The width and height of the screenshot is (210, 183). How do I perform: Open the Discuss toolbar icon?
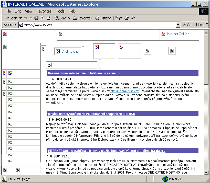(x=133, y=18)
